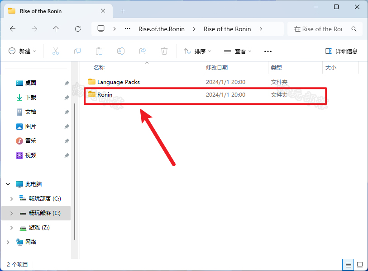Open the 新建 new item dropdown
The image size is (368, 271).
pyautogui.click(x=22, y=51)
